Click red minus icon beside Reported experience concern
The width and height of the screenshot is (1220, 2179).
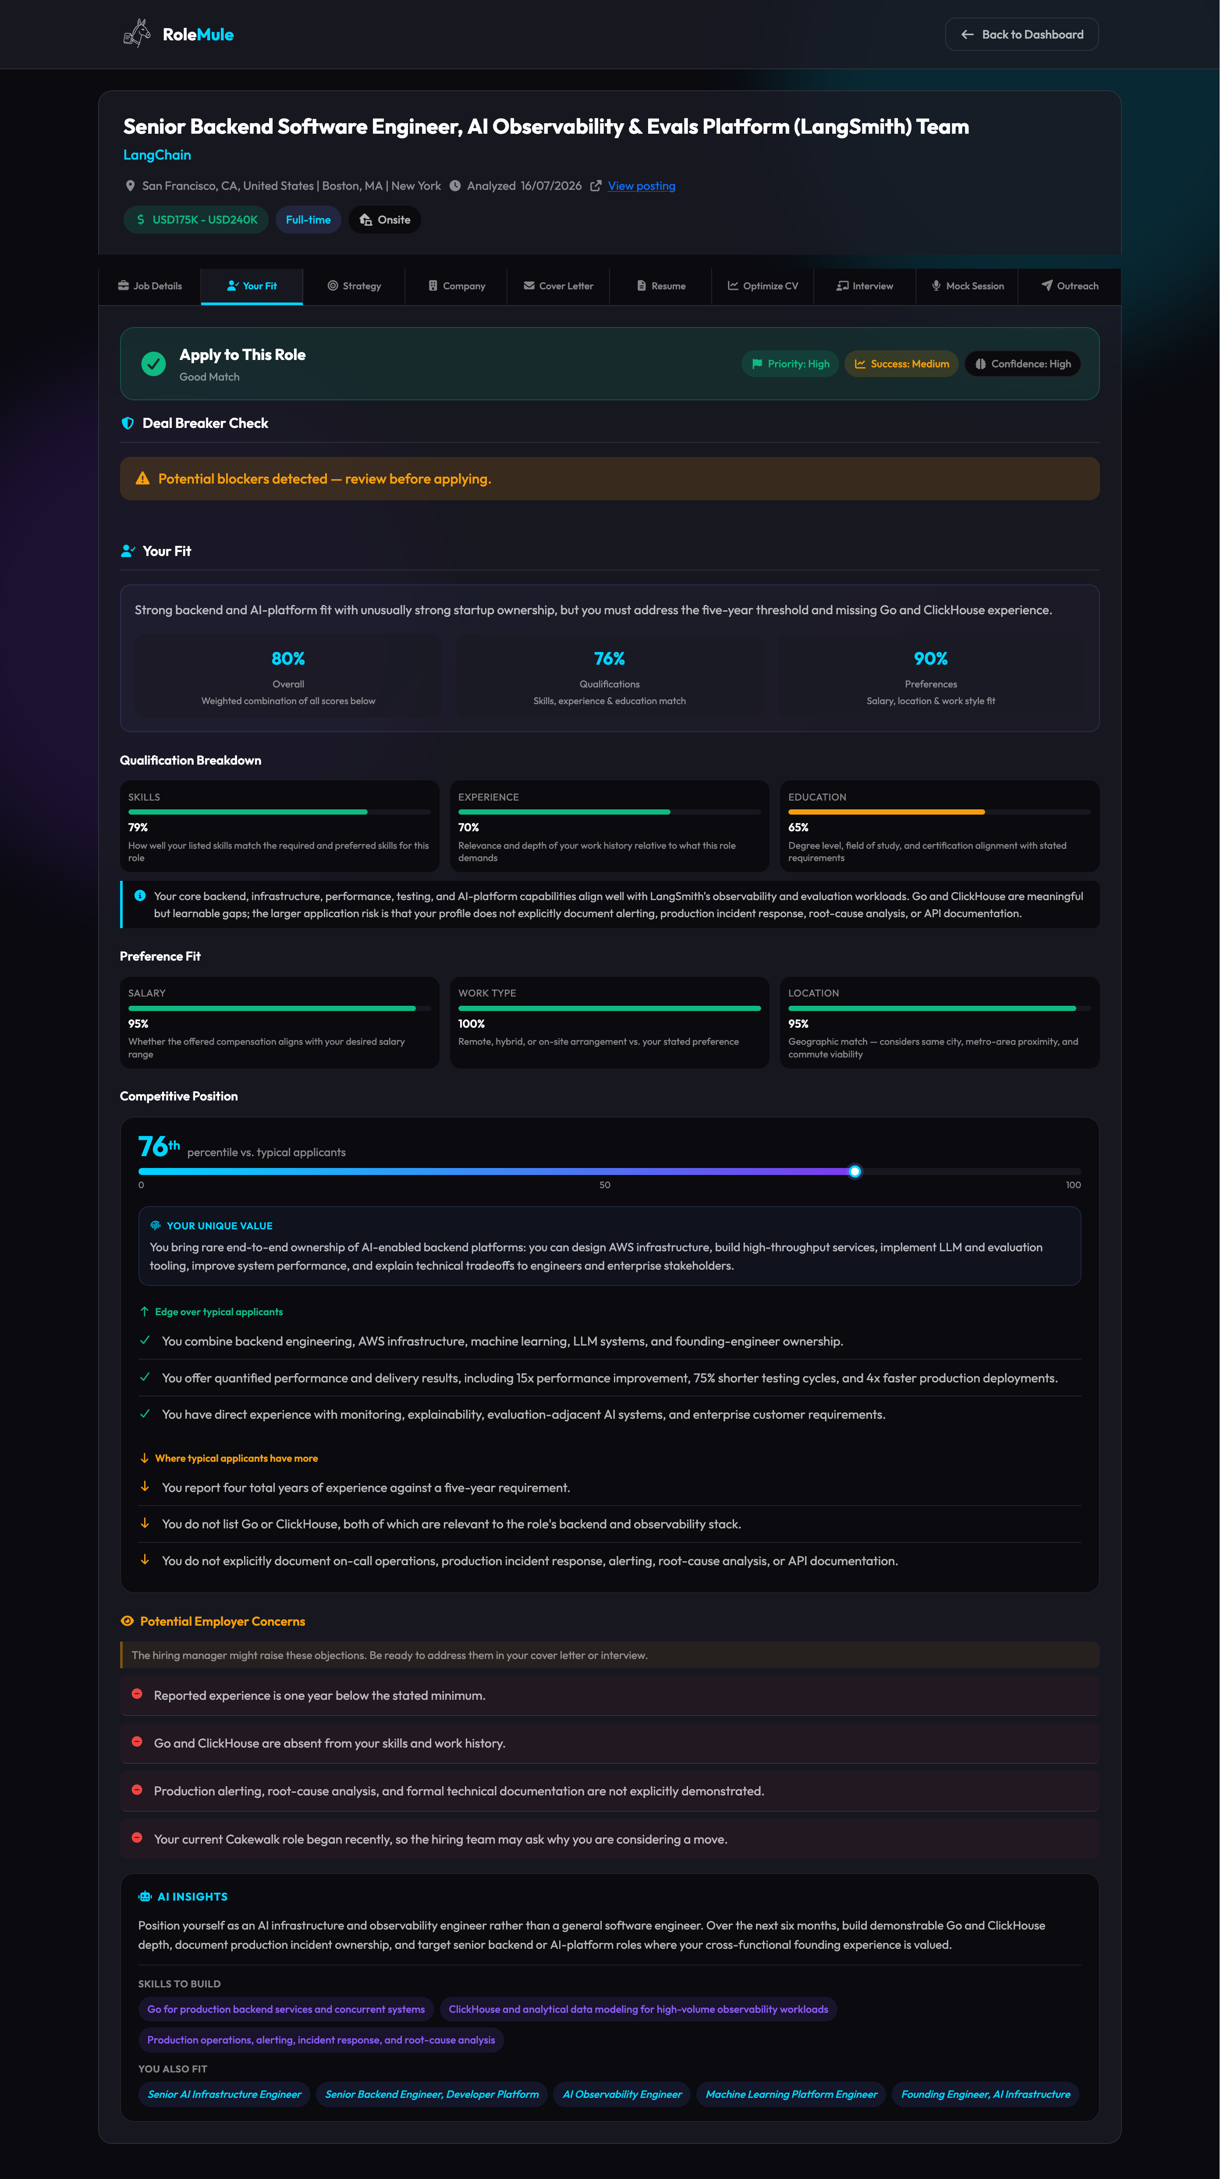click(137, 1694)
